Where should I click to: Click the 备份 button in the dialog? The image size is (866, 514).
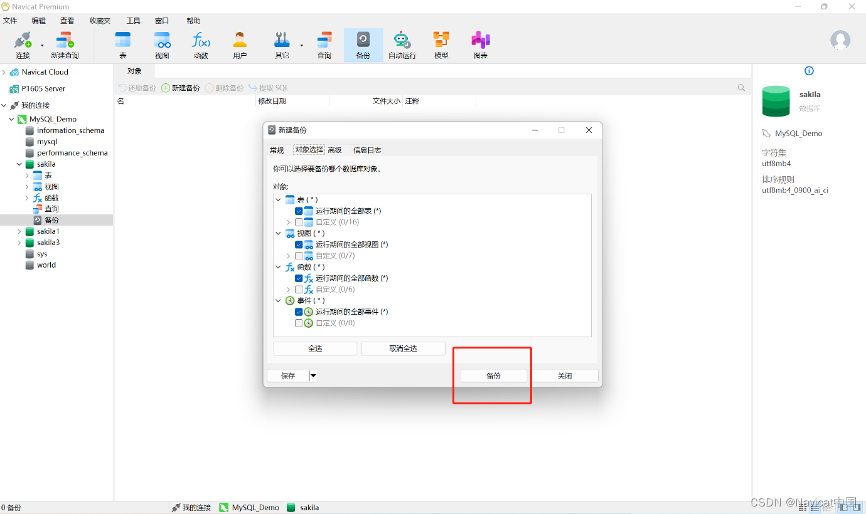click(494, 376)
